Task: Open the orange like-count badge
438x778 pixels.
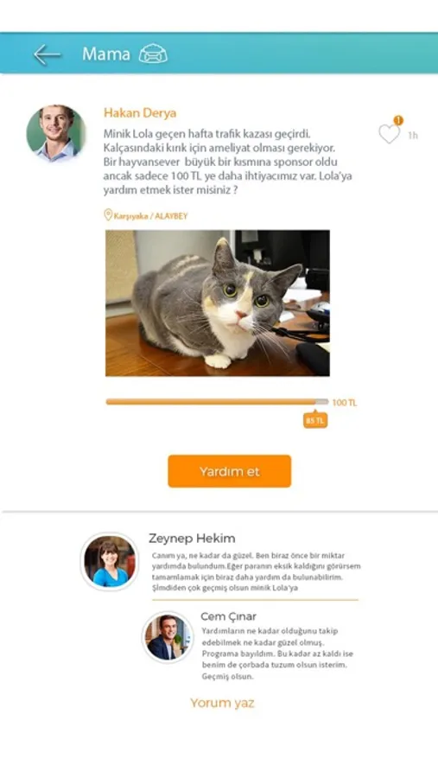Action: [397, 120]
